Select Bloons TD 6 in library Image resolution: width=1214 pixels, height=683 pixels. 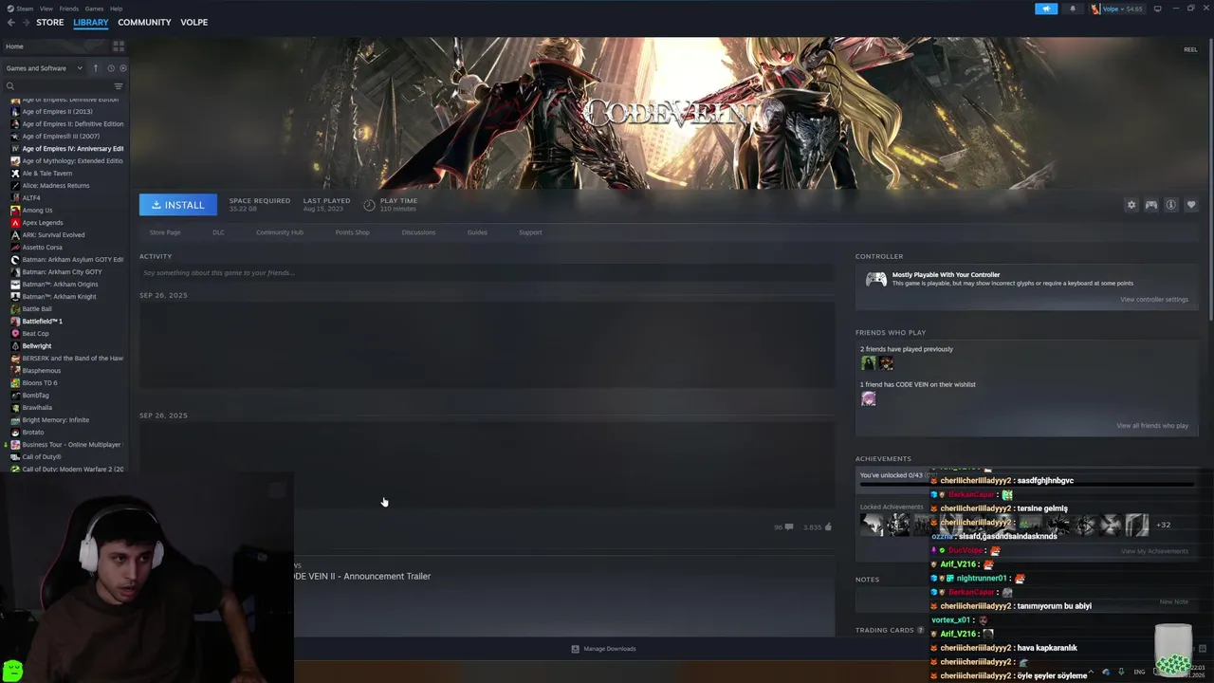point(39,383)
